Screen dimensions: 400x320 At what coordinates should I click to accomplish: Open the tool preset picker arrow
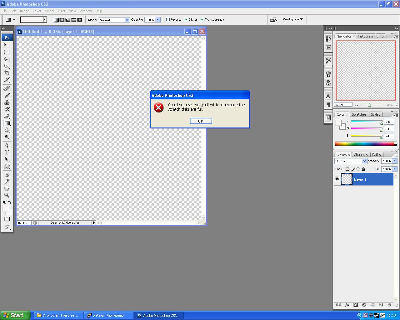coord(14,20)
